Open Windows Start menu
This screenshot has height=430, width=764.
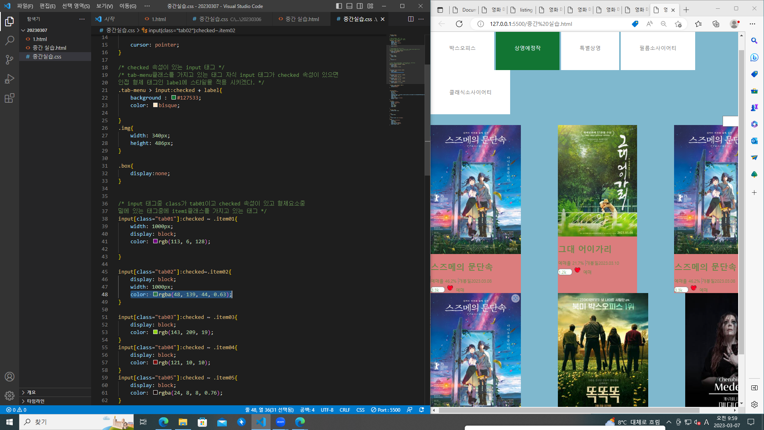10,422
